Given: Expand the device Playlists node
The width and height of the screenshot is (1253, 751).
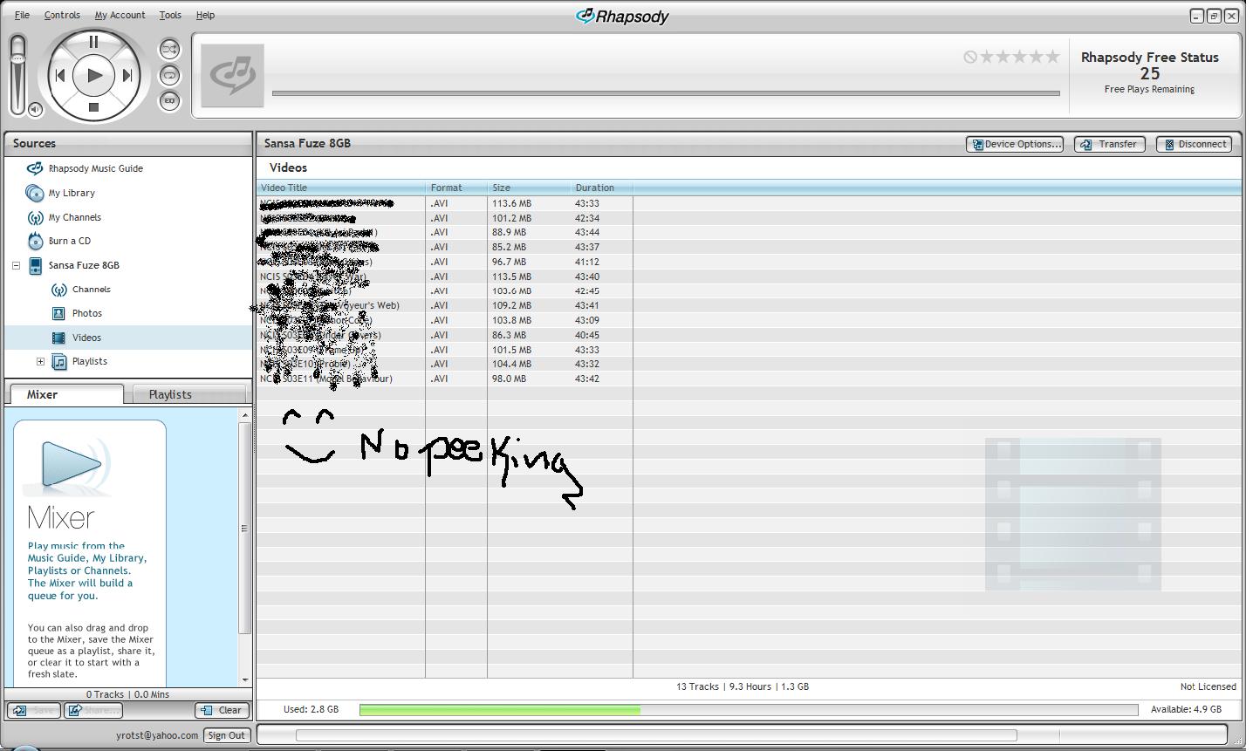Looking at the screenshot, I should 40,361.
